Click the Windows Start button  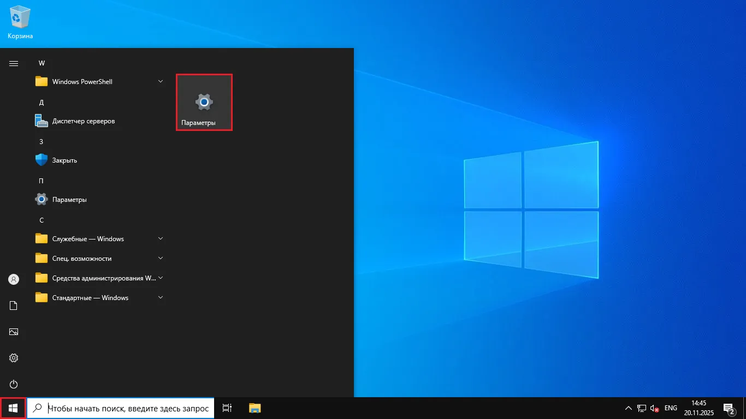point(13,408)
